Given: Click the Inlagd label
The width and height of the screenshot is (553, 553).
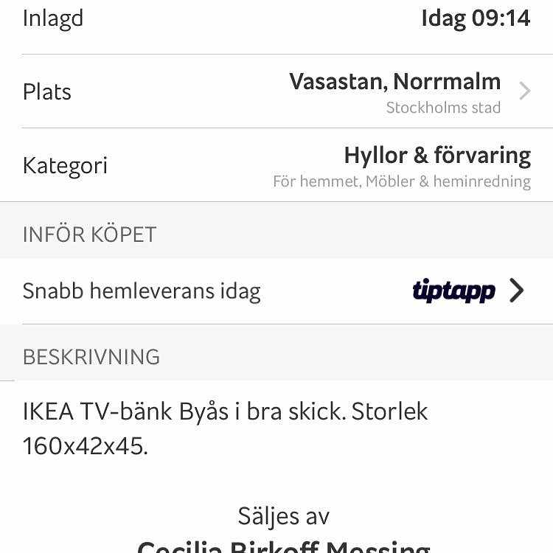Looking at the screenshot, I should tap(53, 18).
